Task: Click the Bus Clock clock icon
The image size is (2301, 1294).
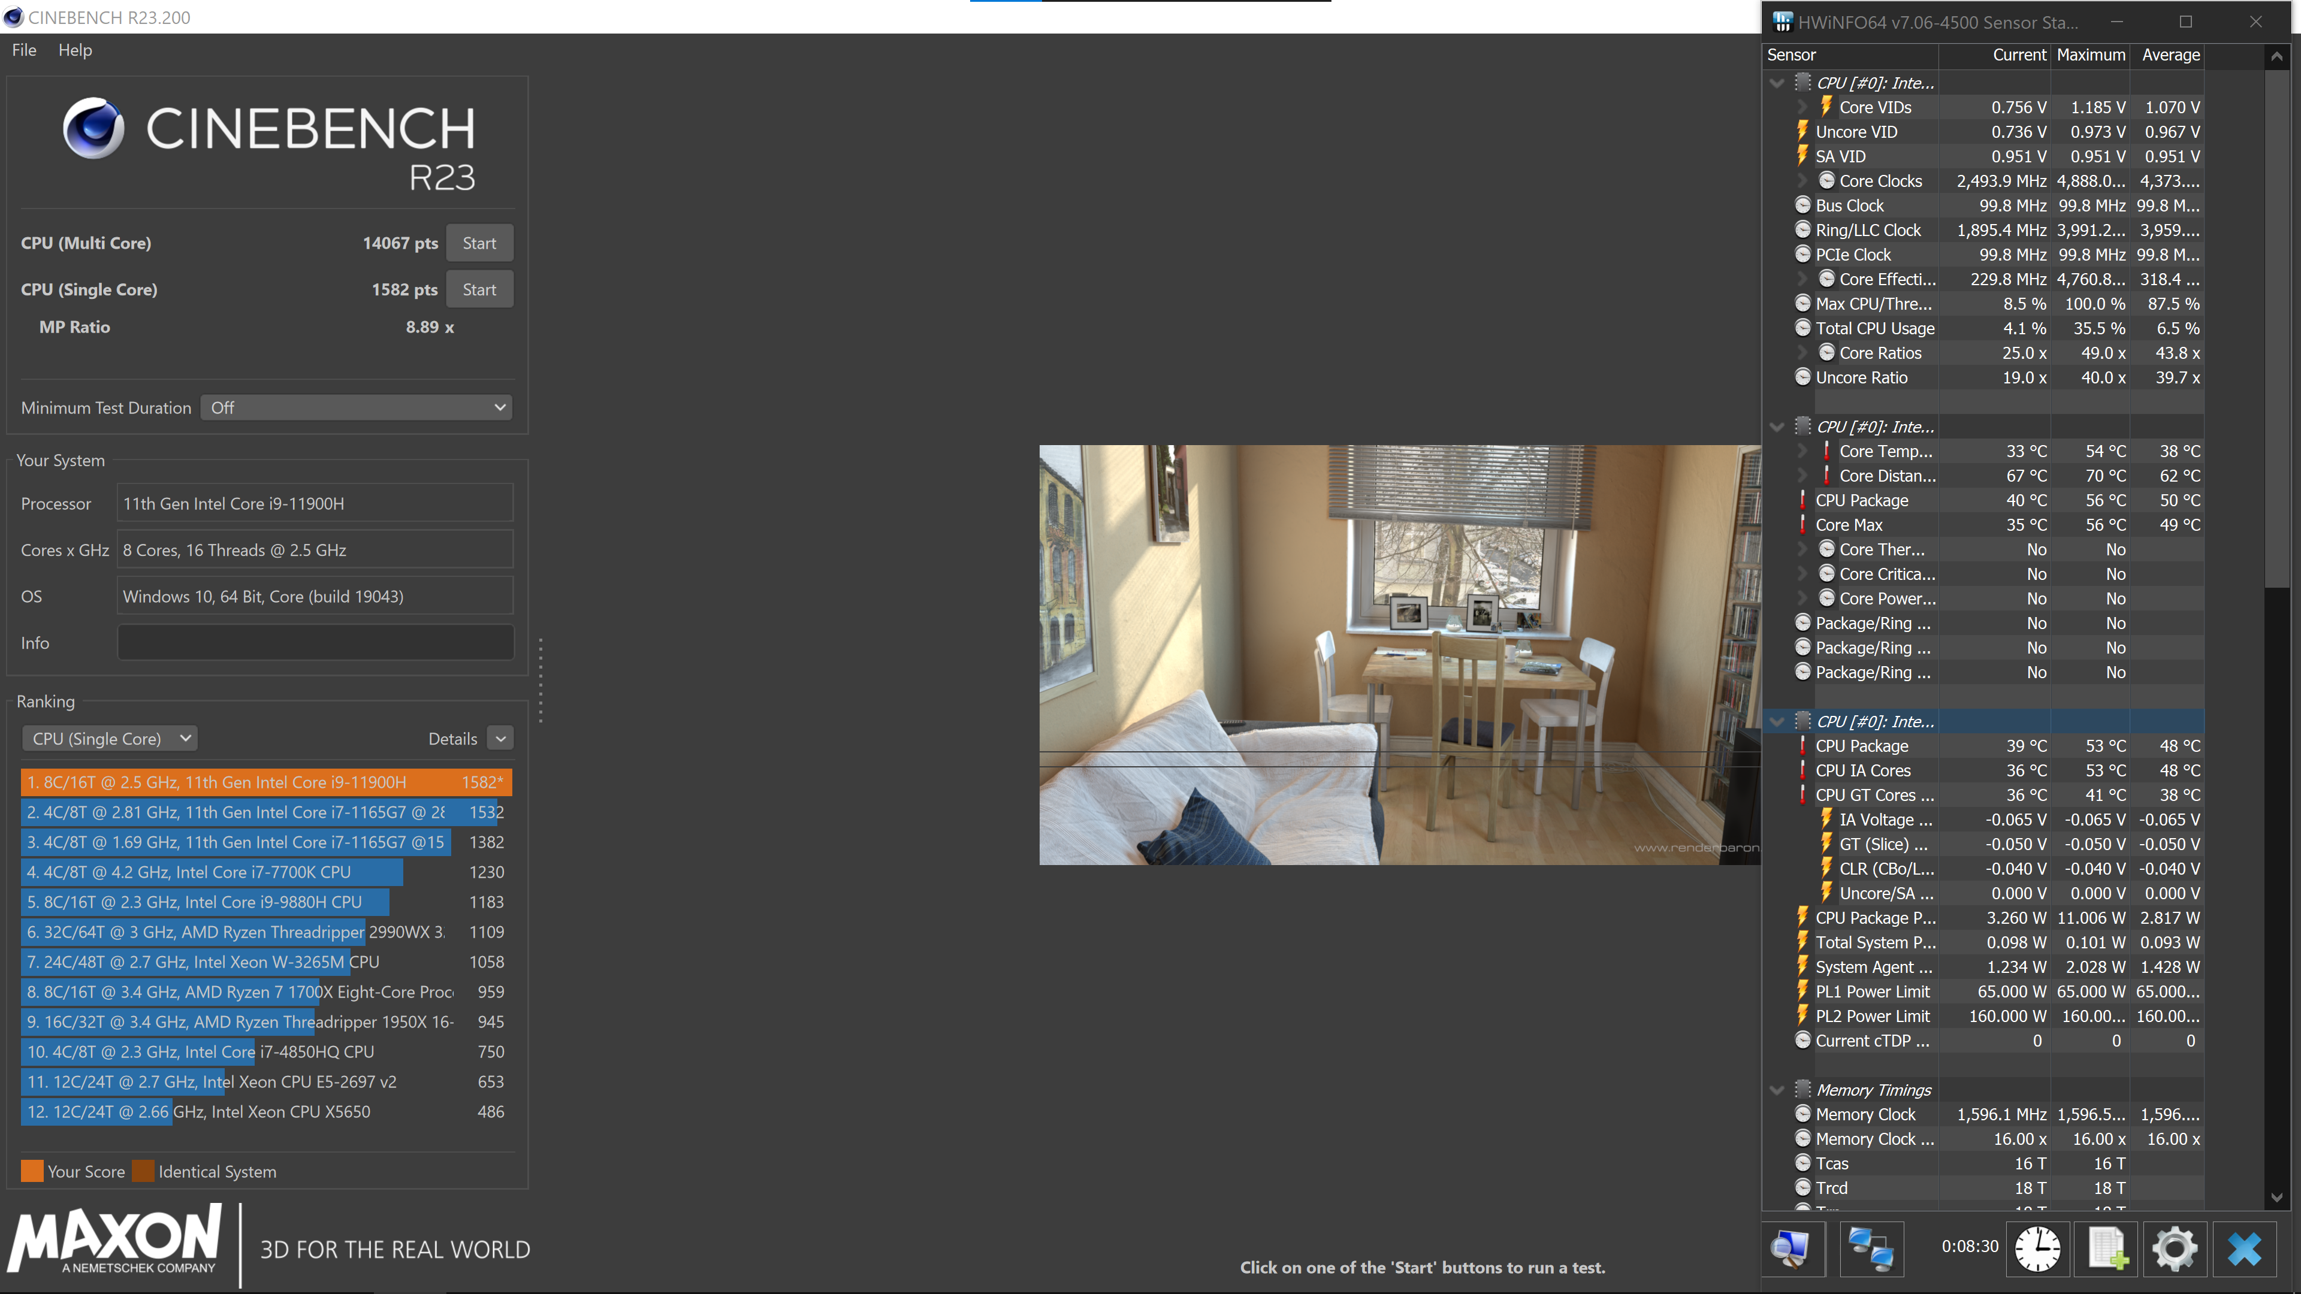Action: tap(1802, 205)
